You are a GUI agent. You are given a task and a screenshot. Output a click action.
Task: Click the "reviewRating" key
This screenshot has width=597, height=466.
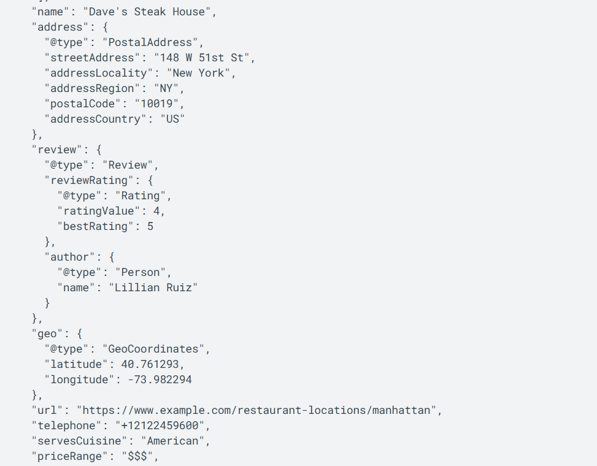click(x=89, y=180)
